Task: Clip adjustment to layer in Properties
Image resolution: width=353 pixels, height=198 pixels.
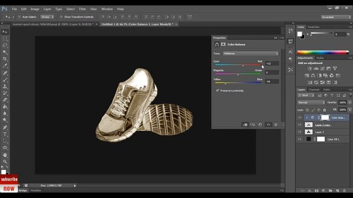Action: [245, 125]
